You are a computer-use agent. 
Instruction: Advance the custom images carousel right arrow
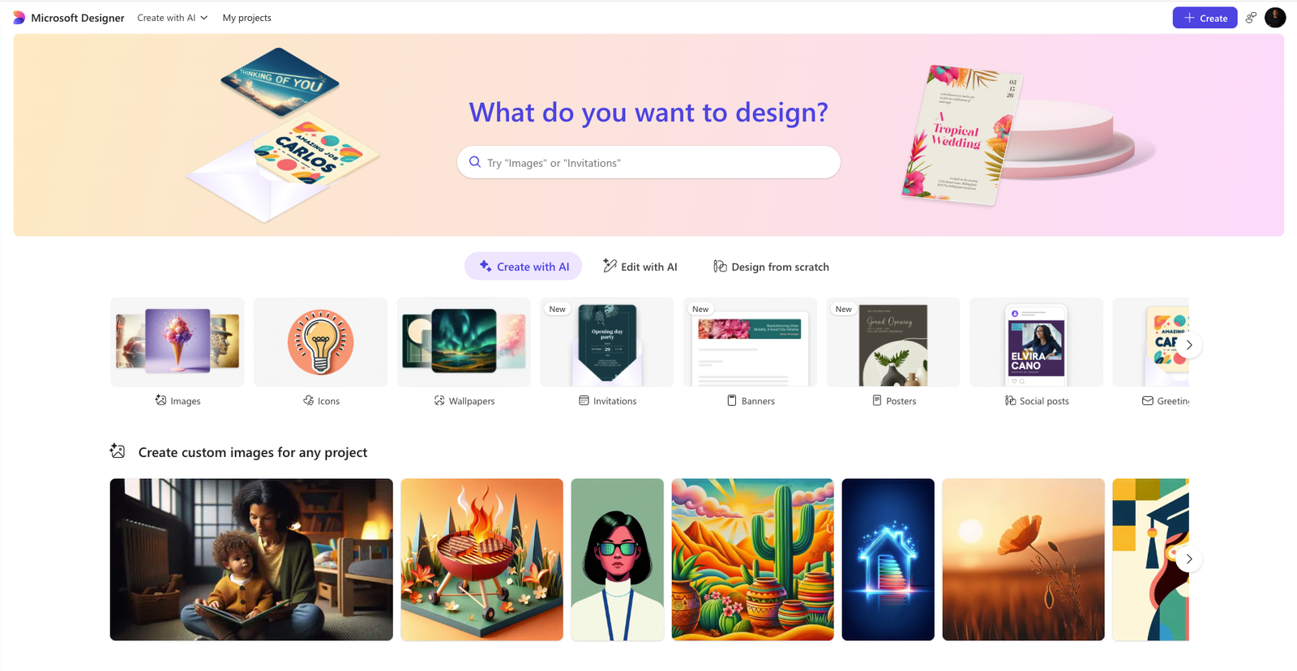1189,559
